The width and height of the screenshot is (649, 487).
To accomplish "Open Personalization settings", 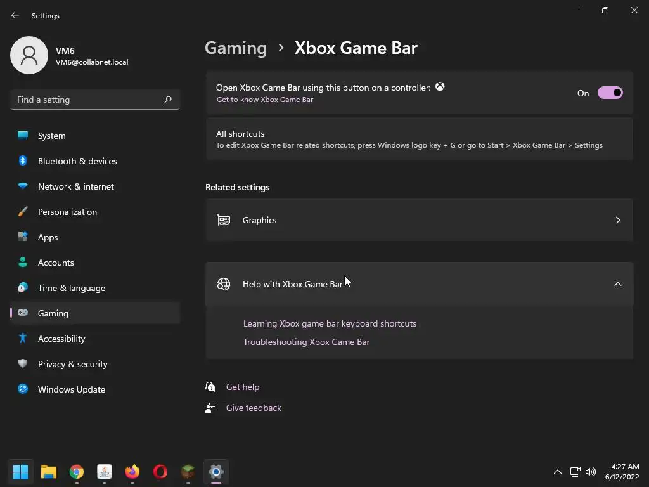I will [95, 212].
